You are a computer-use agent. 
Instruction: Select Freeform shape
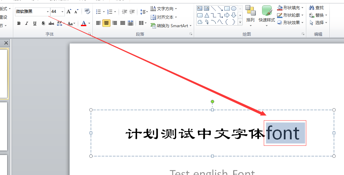coord(200,22)
